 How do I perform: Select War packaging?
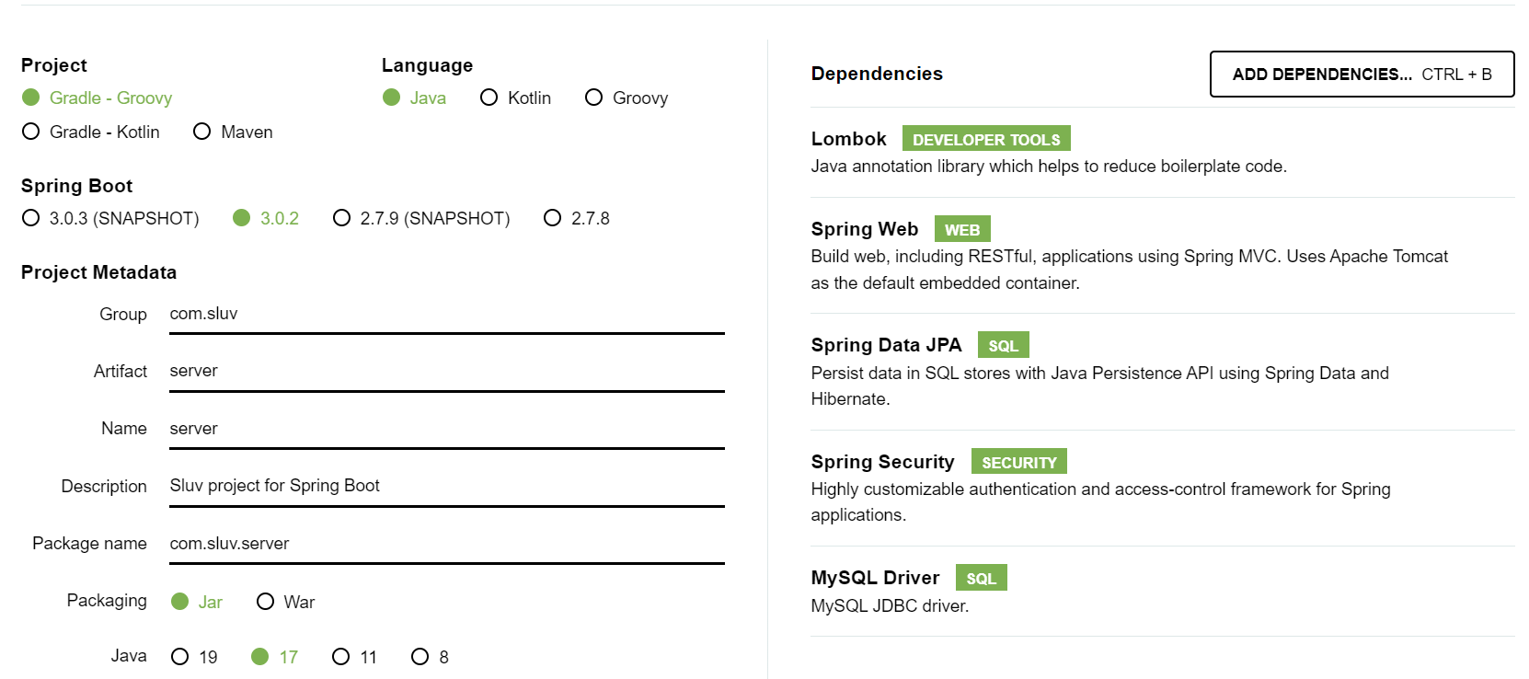(x=266, y=601)
